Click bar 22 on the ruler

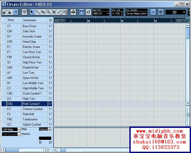coord(155,21)
